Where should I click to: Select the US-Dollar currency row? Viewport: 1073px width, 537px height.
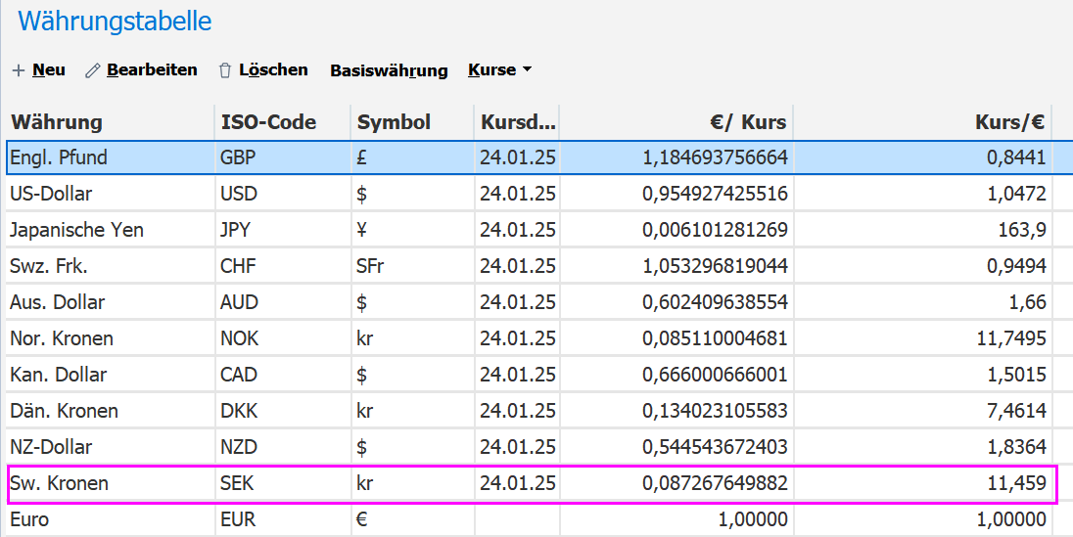(x=51, y=194)
